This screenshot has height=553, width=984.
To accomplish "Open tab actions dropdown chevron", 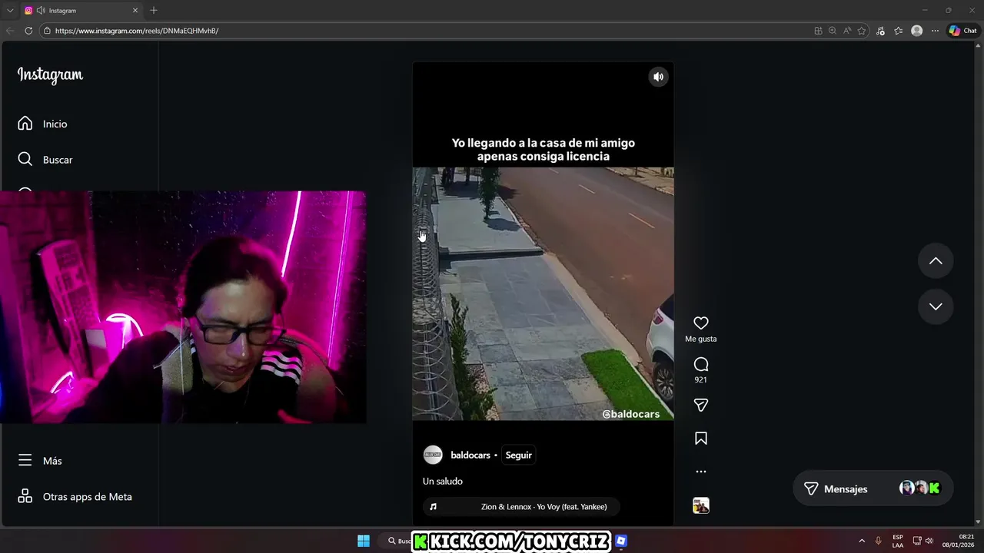I will [10, 11].
